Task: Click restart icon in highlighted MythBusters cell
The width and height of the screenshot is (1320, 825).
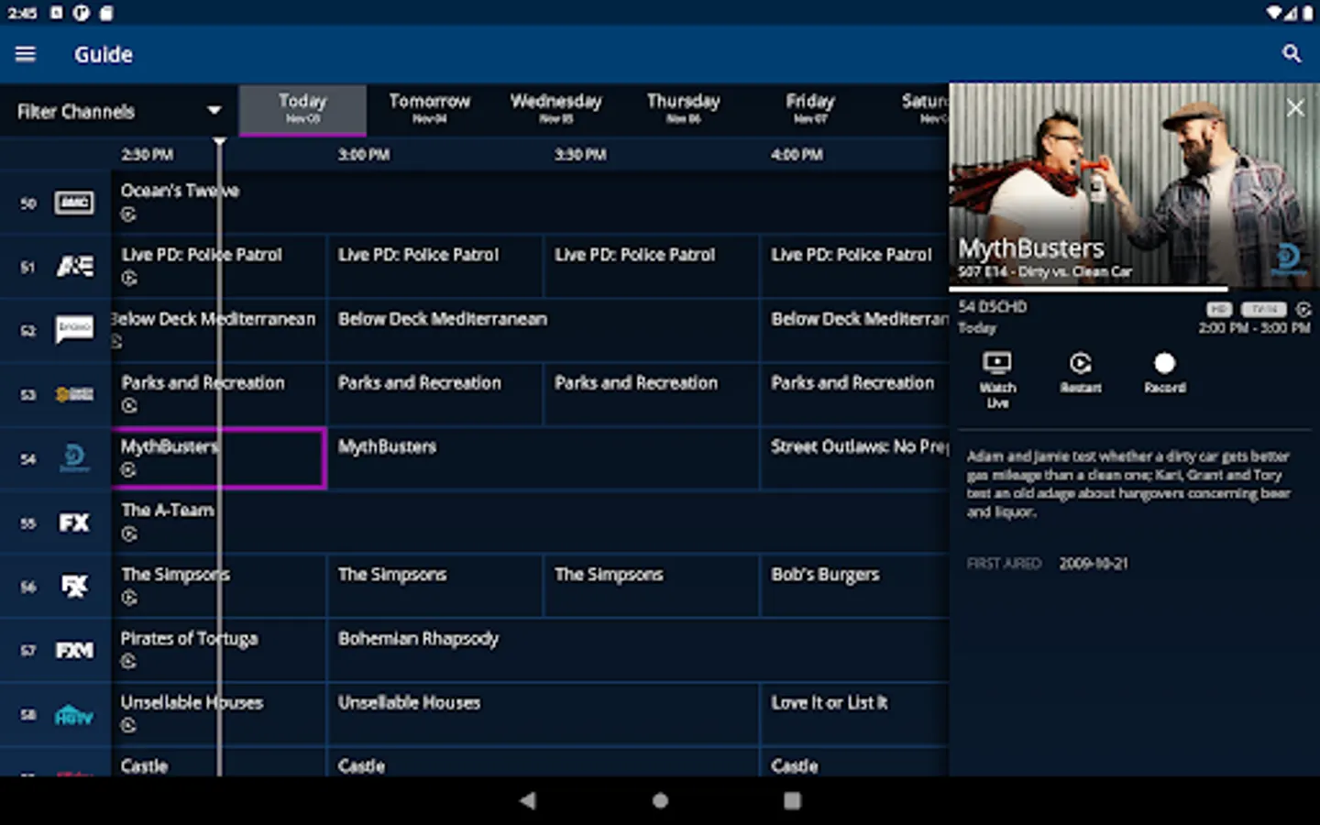Action: [x=128, y=470]
